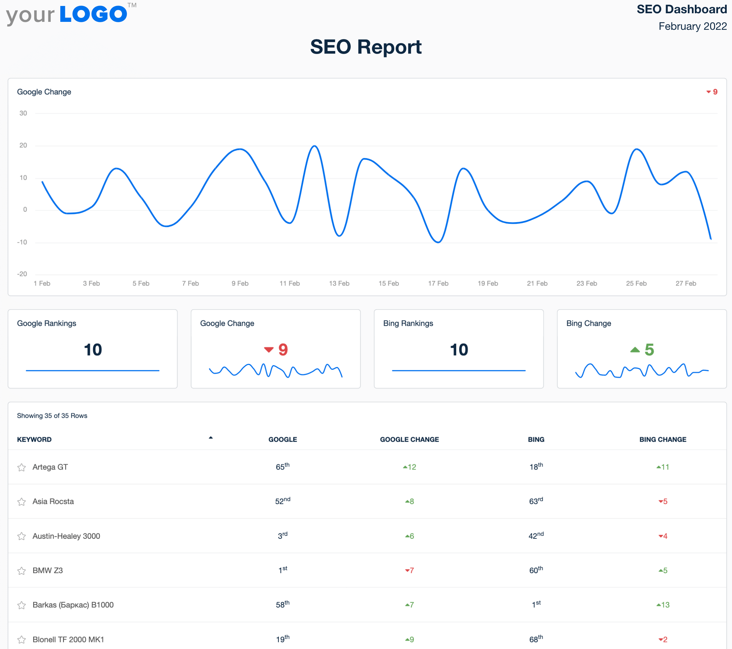732x649 pixels.
Task: Click the sort arrow on the KEYWORD column
Action: pyautogui.click(x=211, y=437)
